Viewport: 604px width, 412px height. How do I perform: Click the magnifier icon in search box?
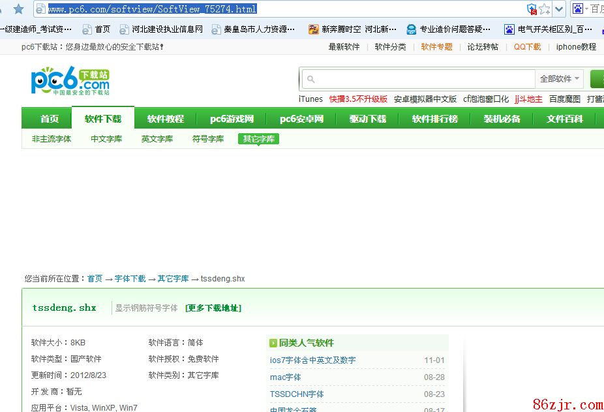[311, 80]
